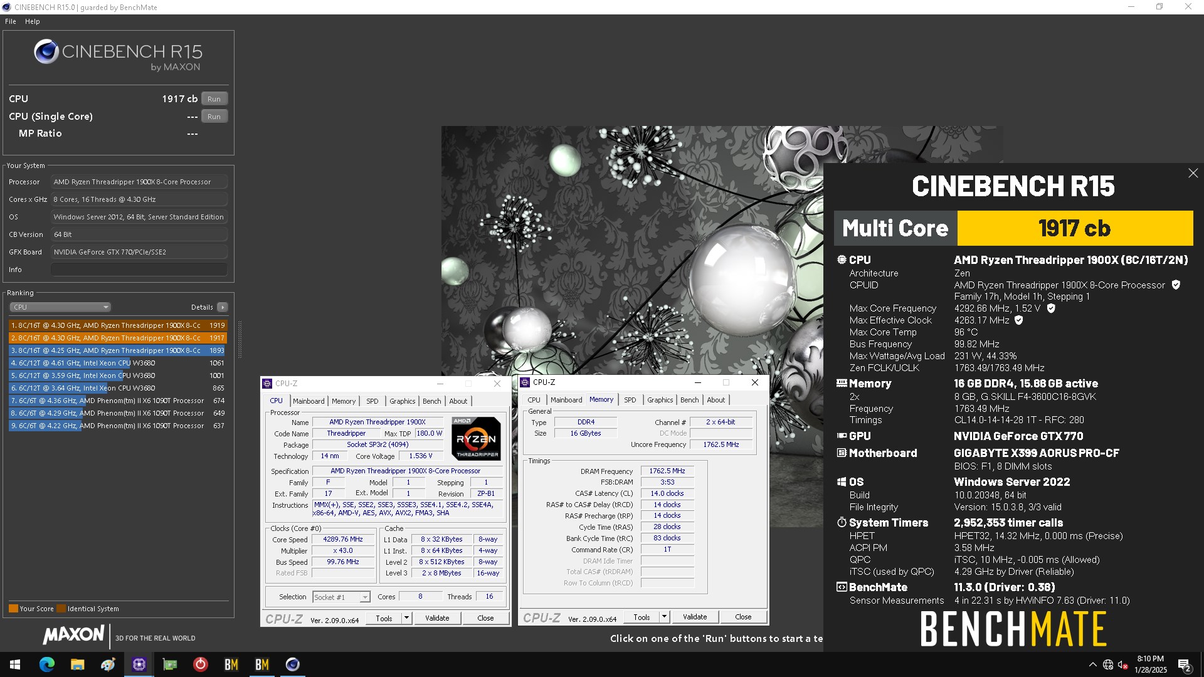Click the left CPU-Z window title icon
Screen dimensions: 1204x677
(268, 383)
